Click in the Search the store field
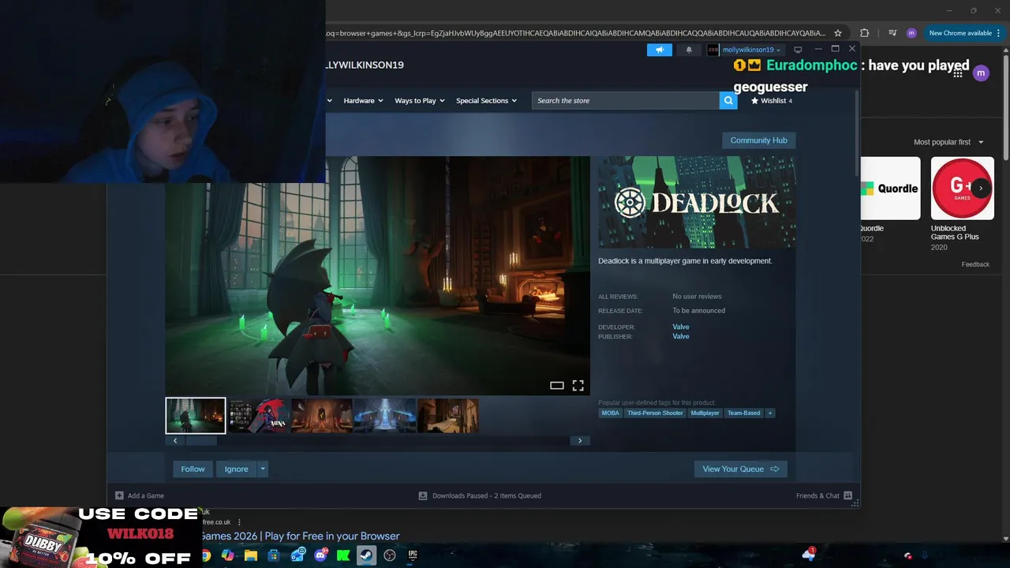The image size is (1010, 568). [625, 100]
